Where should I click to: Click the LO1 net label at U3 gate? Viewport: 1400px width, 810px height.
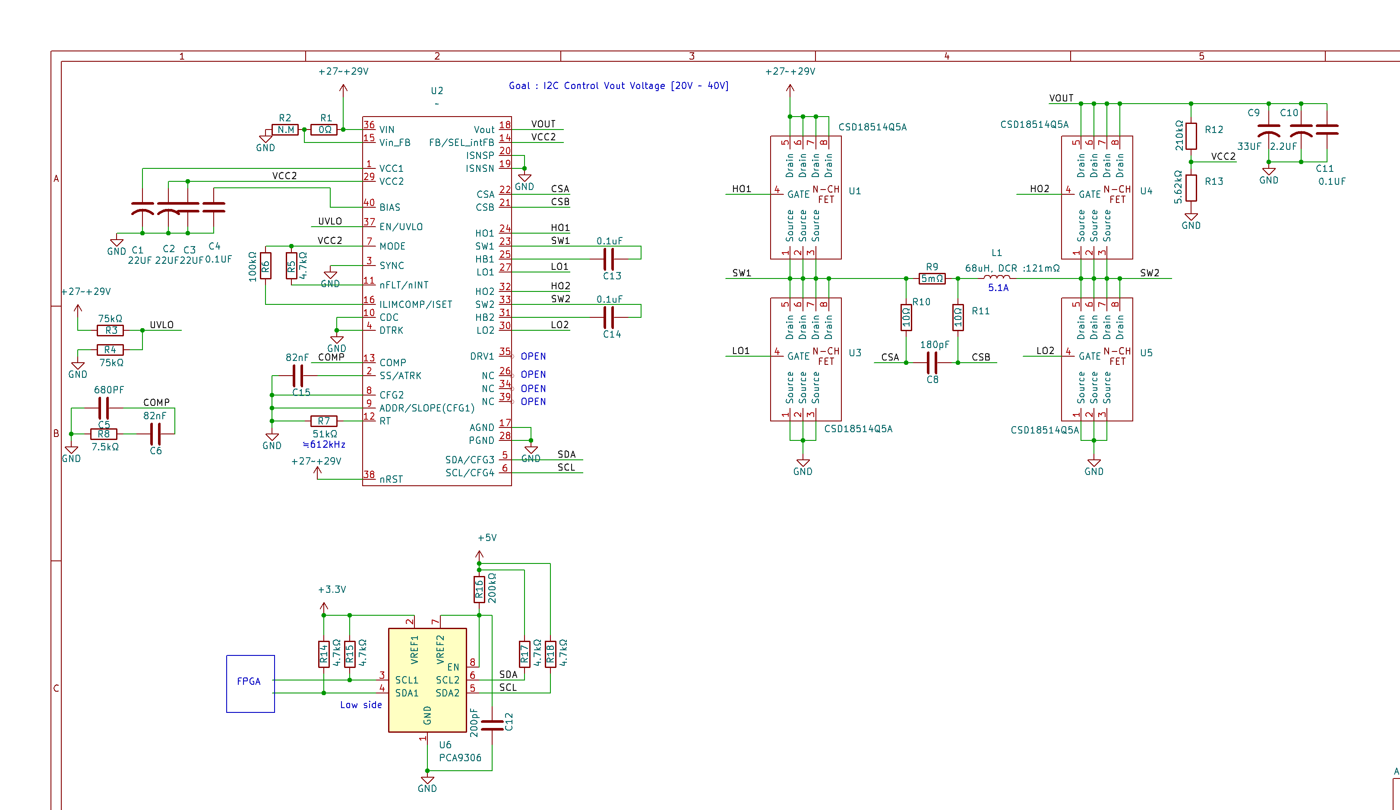[740, 351]
